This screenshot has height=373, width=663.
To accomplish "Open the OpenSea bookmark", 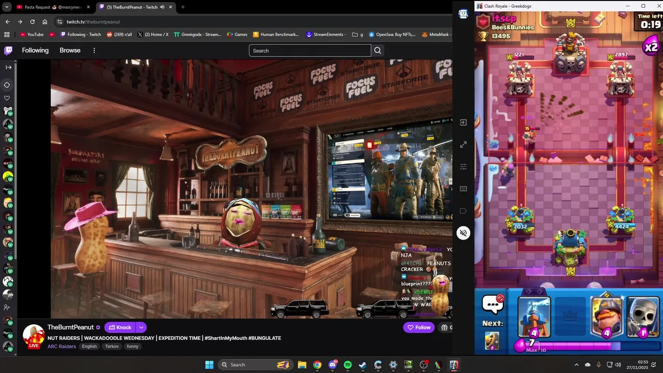I will pyautogui.click(x=392, y=35).
